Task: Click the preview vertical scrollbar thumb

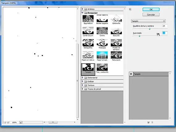Action: click(x=78, y=81)
